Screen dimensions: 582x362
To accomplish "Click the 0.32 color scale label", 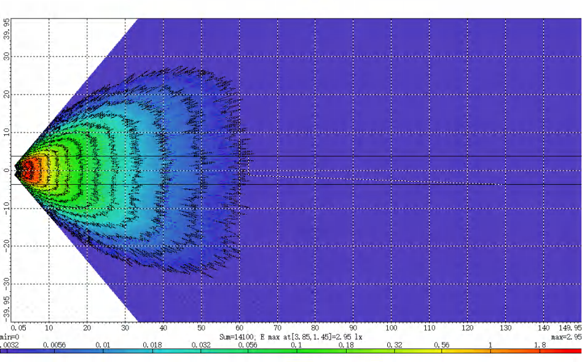I will pos(394,345).
